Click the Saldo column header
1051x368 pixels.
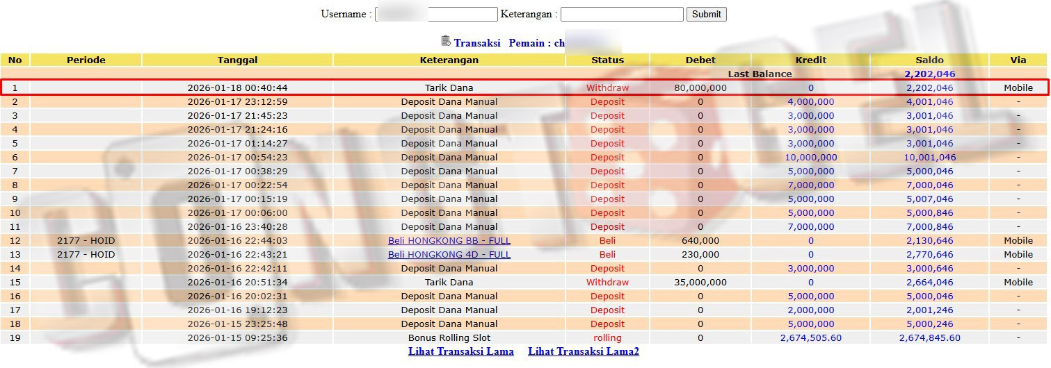click(929, 60)
